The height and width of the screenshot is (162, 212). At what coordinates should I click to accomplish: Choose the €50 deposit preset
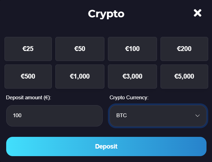click(80, 49)
